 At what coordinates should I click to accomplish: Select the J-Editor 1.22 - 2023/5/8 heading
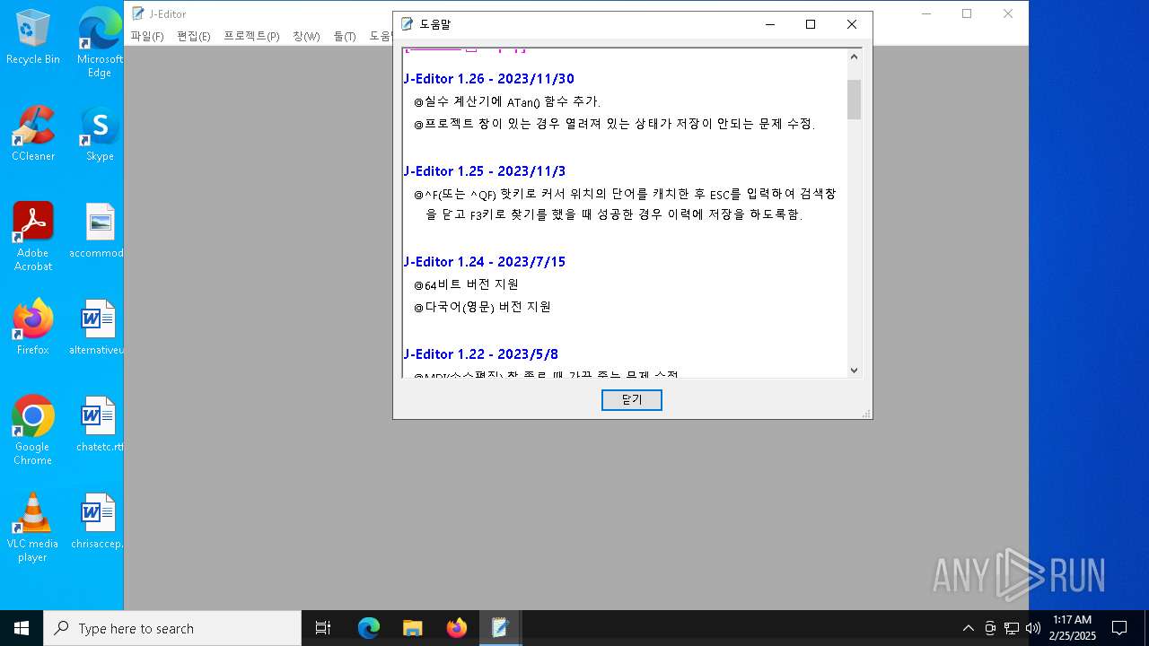point(481,354)
